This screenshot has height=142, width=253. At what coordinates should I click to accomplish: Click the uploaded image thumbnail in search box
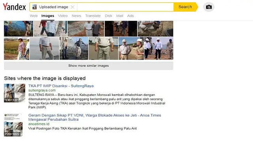pyautogui.click(x=34, y=7)
